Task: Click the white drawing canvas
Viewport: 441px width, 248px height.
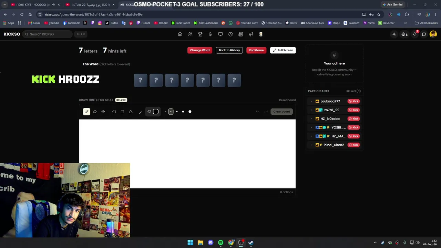Action: pyautogui.click(x=187, y=154)
